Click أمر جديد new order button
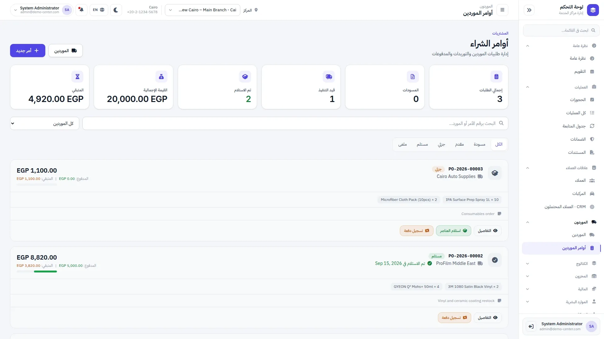This screenshot has width=604, height=339. [x=28, y=51]
